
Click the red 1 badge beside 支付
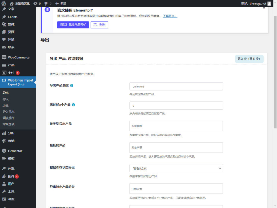[18, 73]
